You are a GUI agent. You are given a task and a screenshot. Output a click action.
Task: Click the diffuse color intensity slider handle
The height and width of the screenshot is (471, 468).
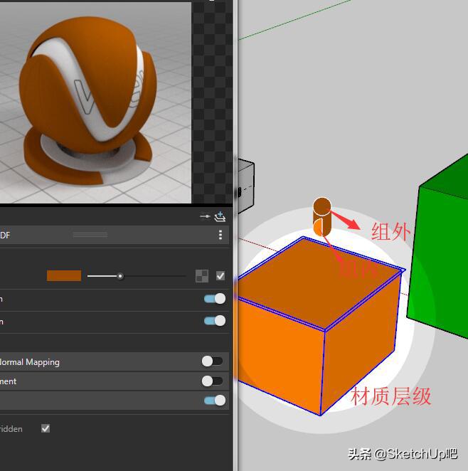(x=120, y=276)
